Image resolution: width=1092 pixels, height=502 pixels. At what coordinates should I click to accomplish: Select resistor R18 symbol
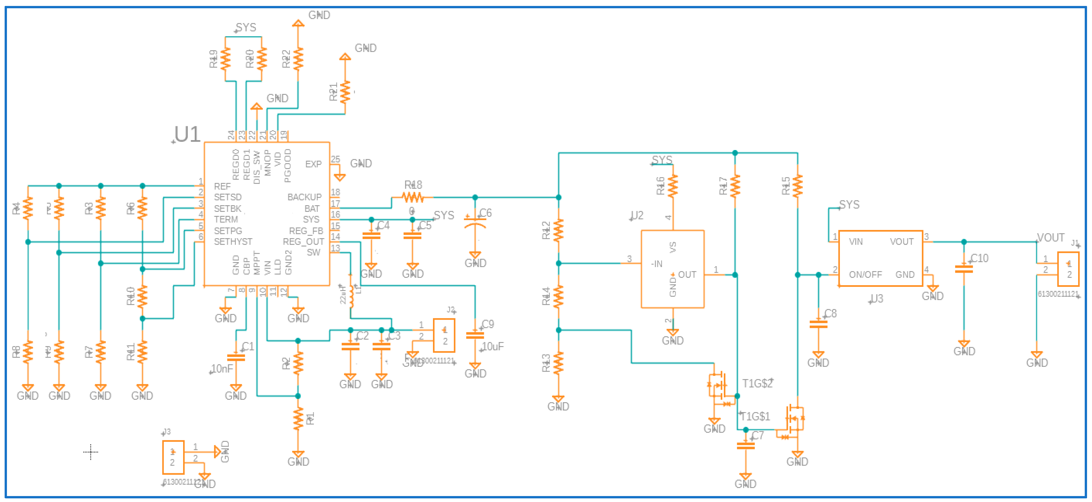click(412, 197)
